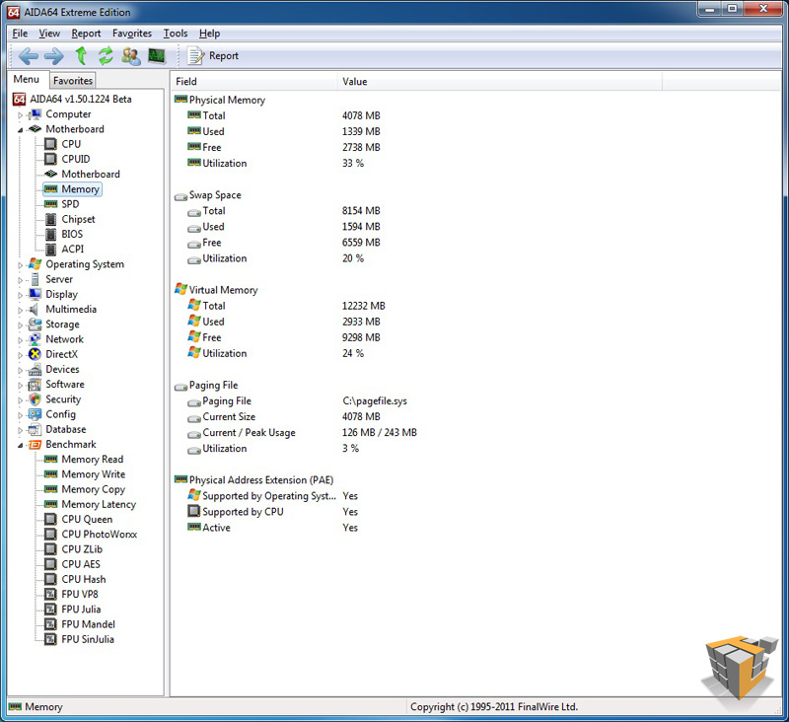Viewport: 789px width, 722px height.
Task: Expand the Display tree node
Action: coord(20,295)
